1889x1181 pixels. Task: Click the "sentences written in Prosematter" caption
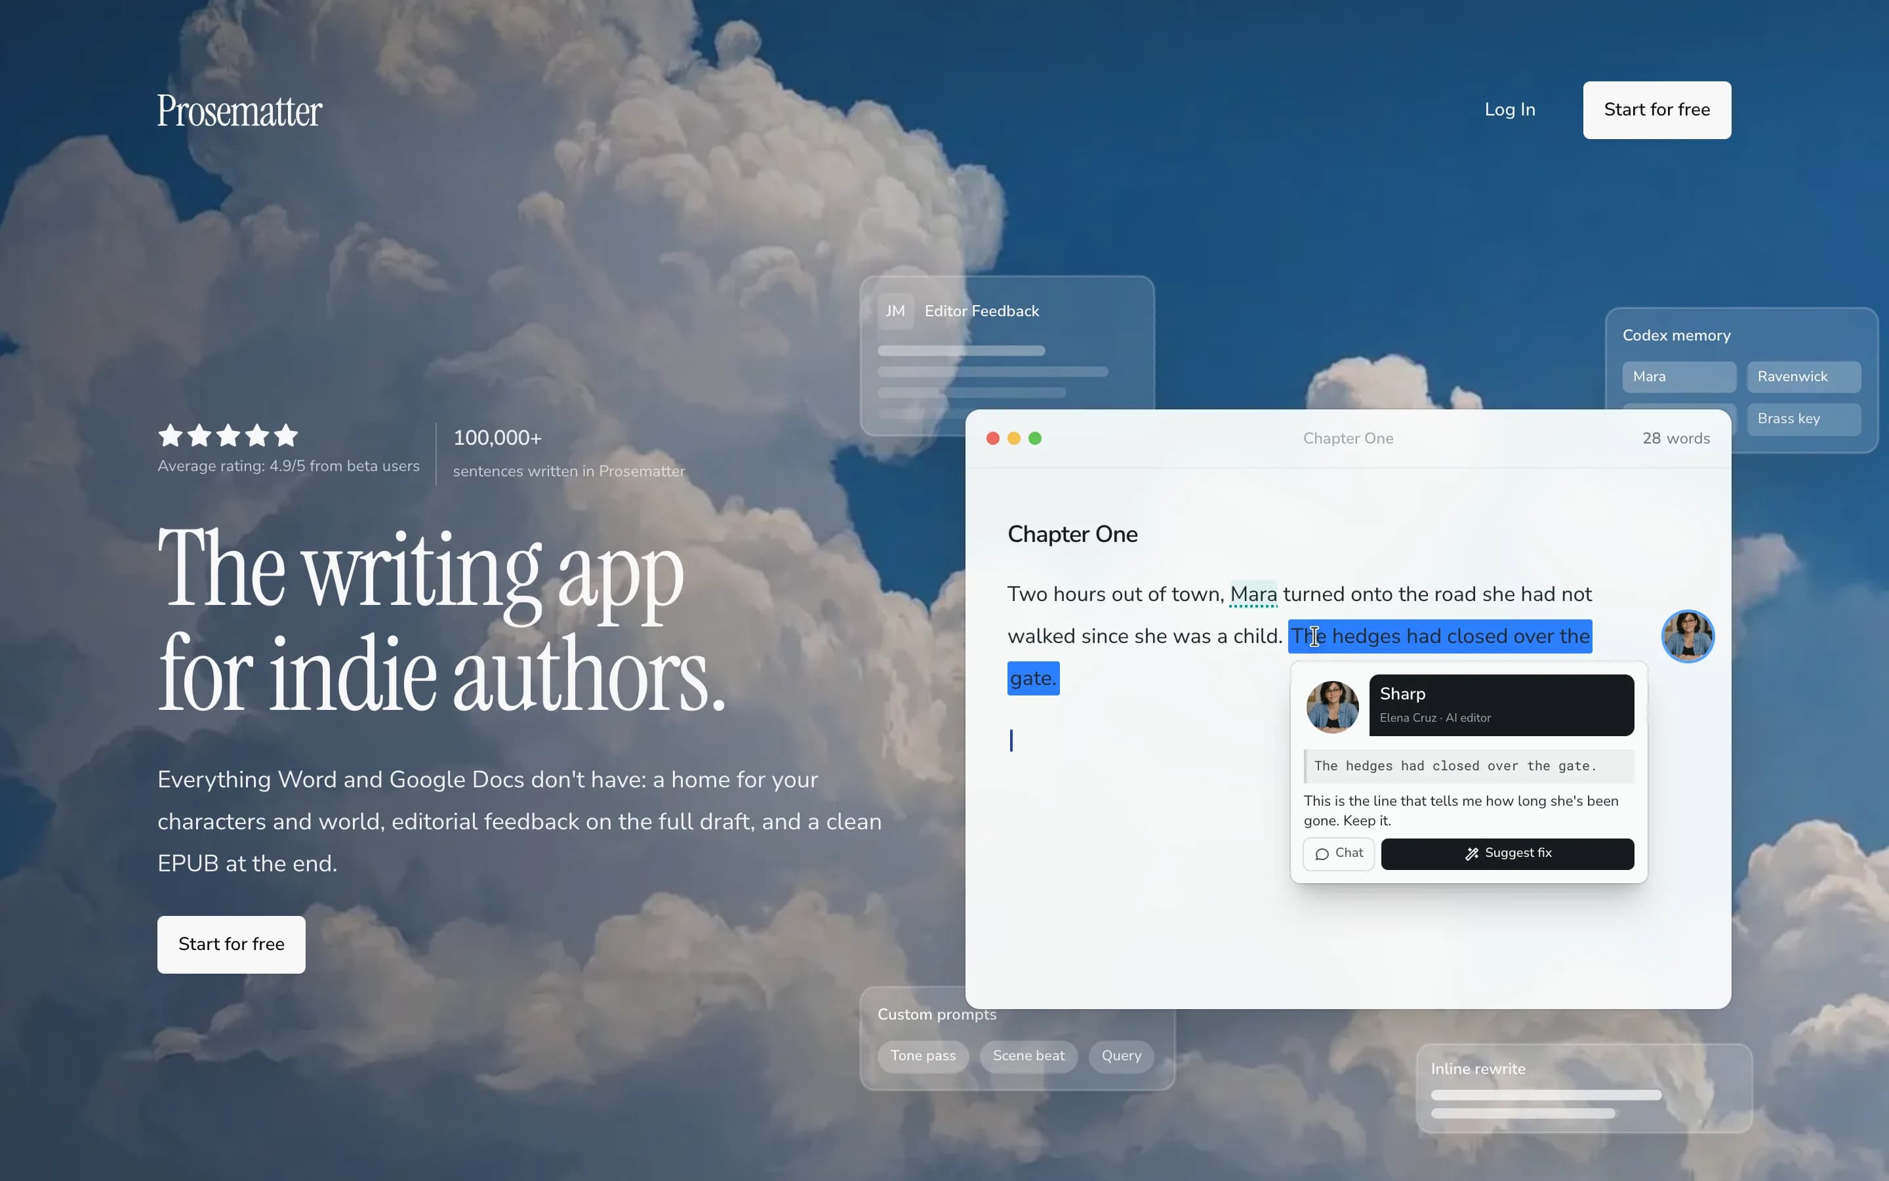569,472
